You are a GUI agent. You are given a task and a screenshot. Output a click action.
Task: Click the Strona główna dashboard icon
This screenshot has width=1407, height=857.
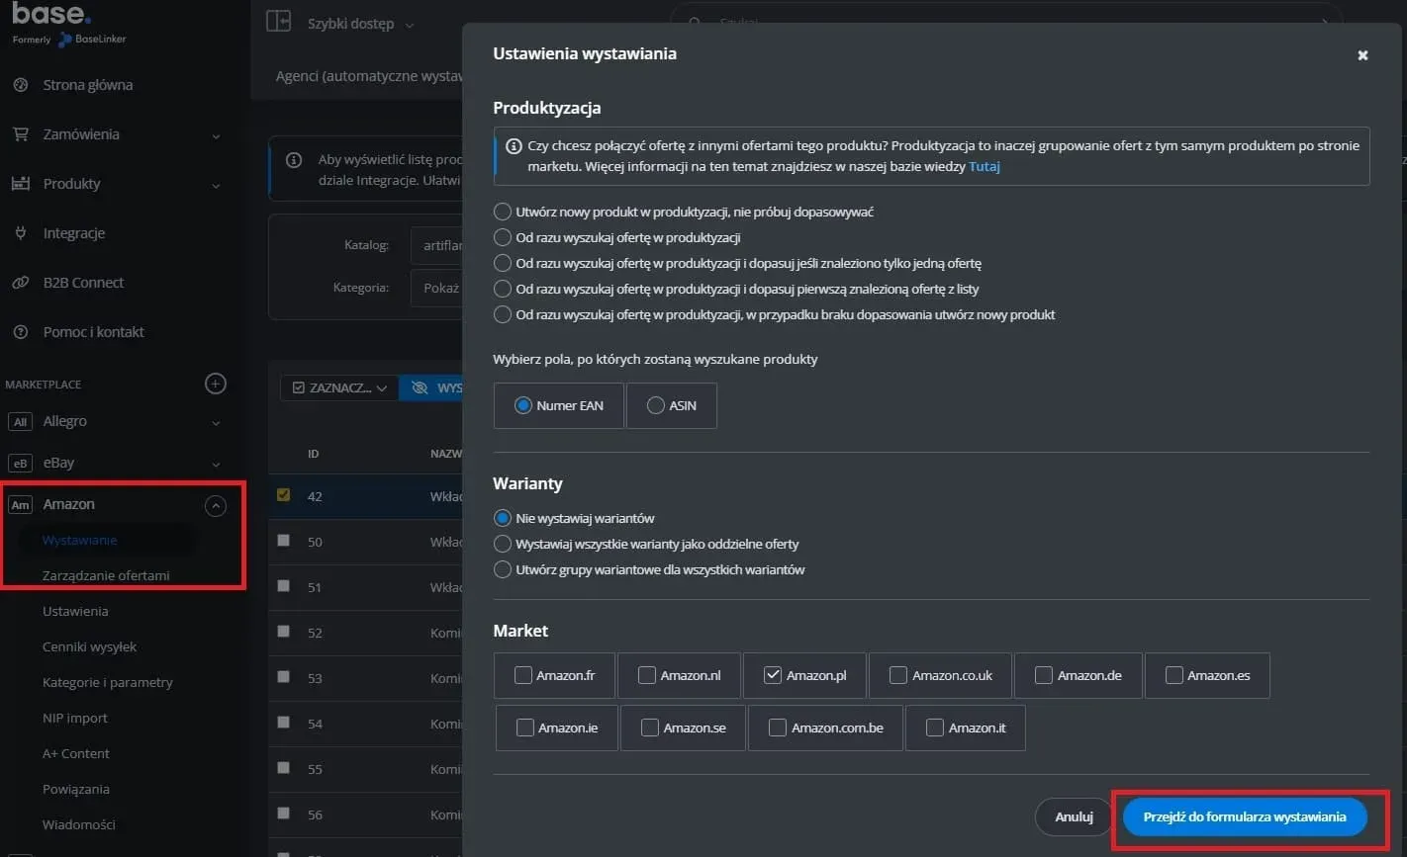20,85
